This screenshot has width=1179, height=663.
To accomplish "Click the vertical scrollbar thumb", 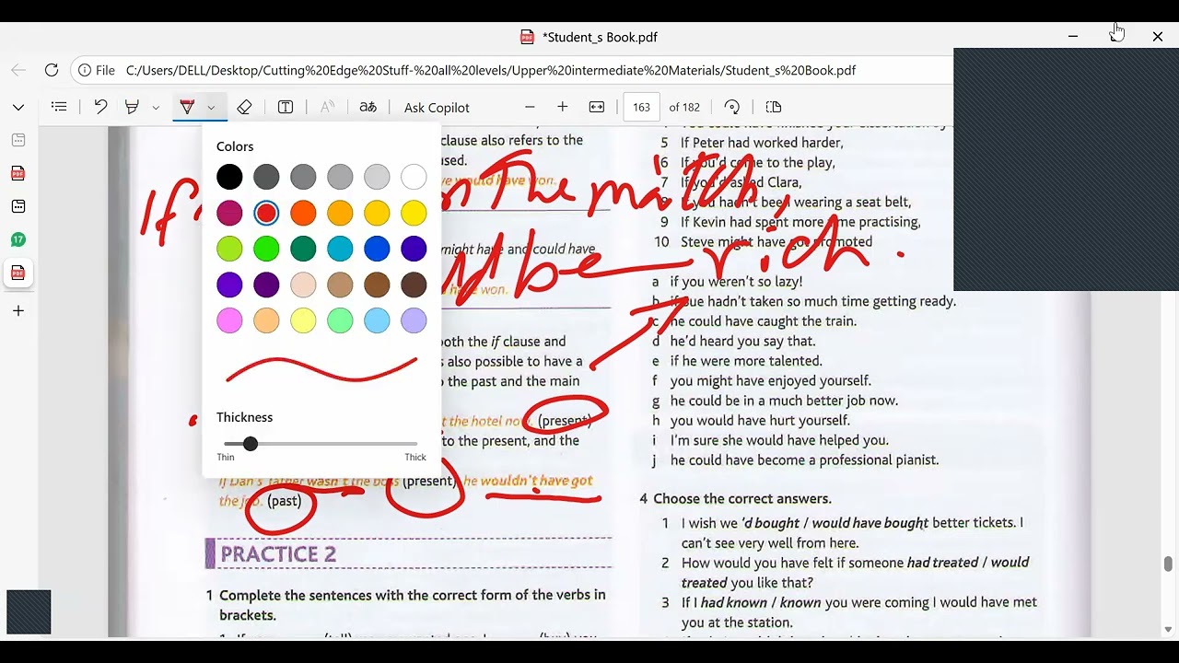I will [x=1168, y=564].
